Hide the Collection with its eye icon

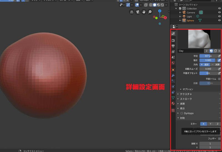pos(220,8)
